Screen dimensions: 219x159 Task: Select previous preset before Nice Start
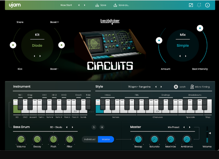click(79, 5)
